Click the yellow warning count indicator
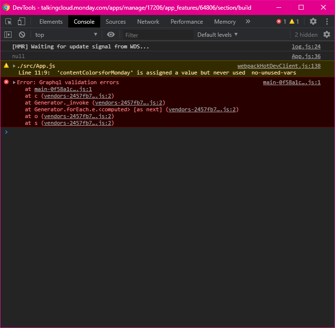The width and height of the screenshot is (335, 328). [294, 21]
